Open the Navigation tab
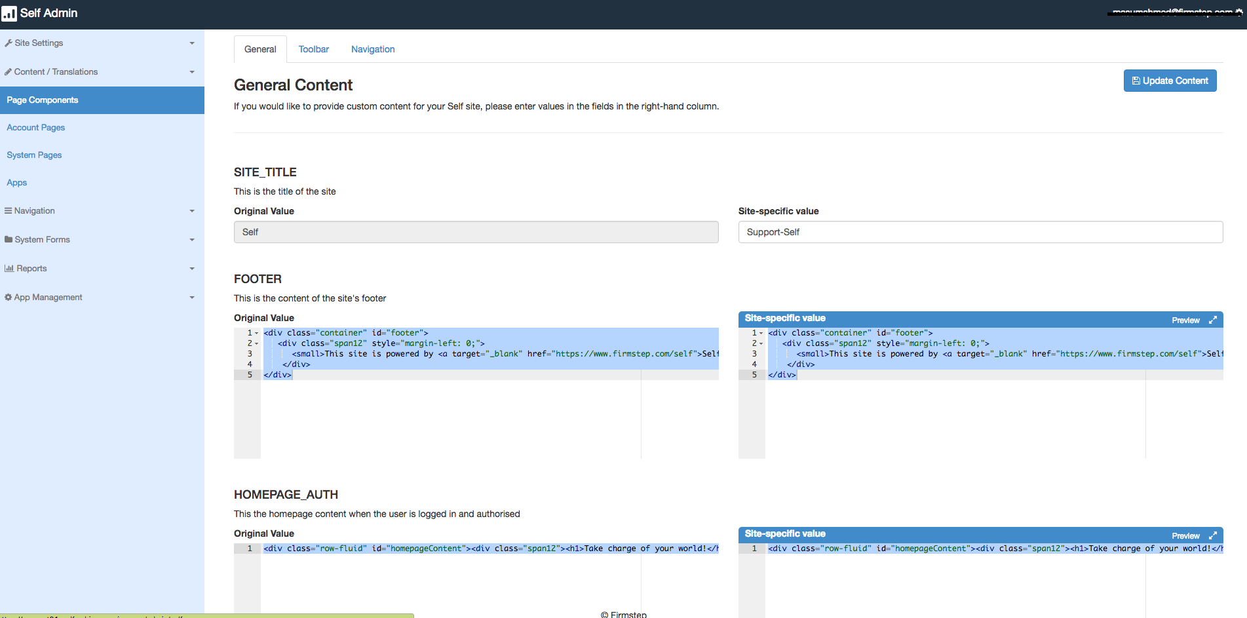The height and width of the screenshot is (618, 1247). click(x=372, y=48)
